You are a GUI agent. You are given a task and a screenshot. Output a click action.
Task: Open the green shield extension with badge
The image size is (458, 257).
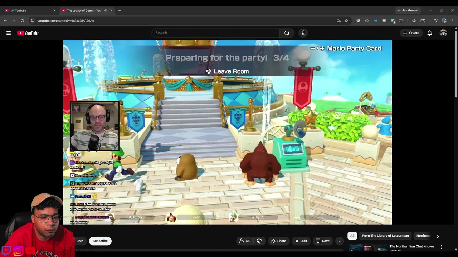coord(393,21)
